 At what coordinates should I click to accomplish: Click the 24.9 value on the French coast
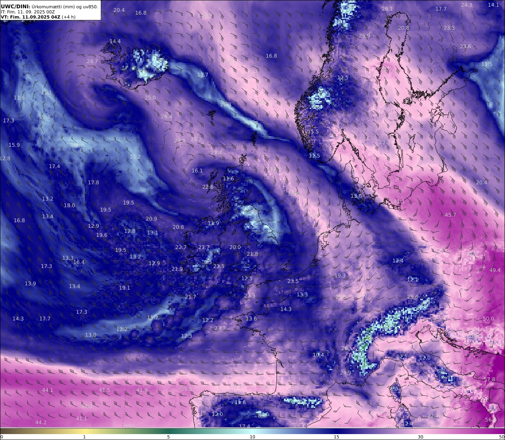[x=346, y=373]
